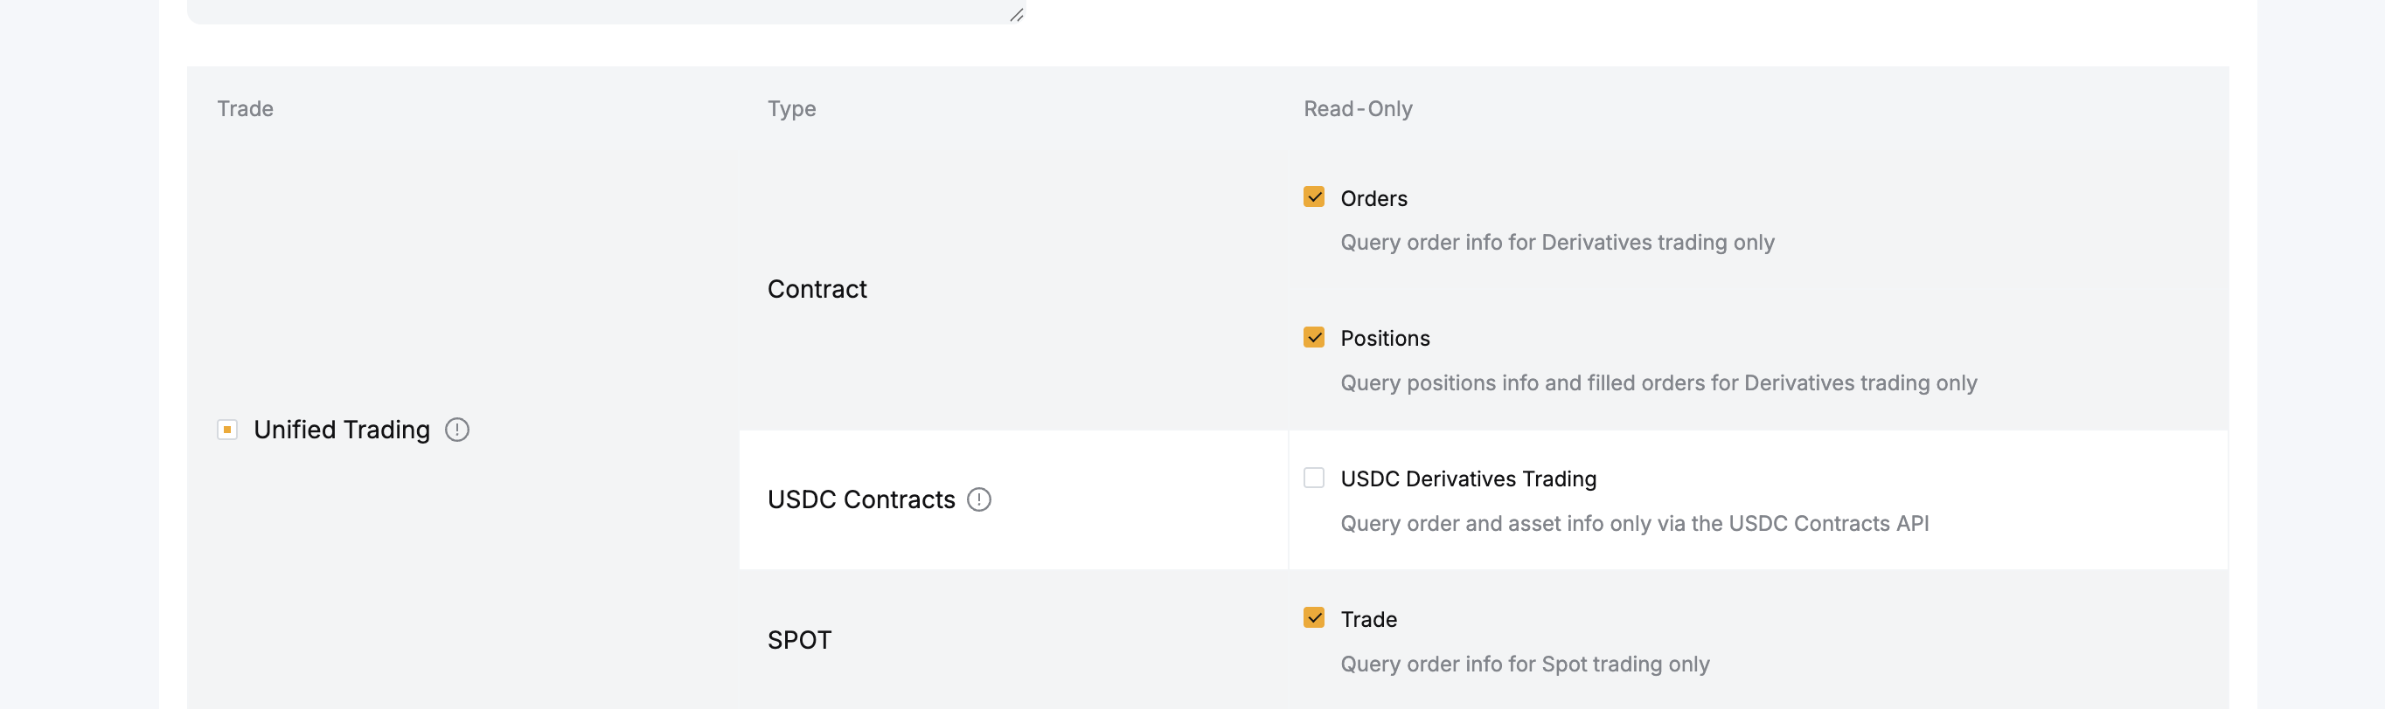The image size is (2385, 709).
Task: Toggle the Unified Trading checkbox
Action: click(x=226, y=430)
